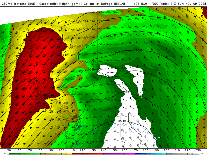The image size is (207, 155).
Task: Click the 50 label on the color scale
Action: 9,150
